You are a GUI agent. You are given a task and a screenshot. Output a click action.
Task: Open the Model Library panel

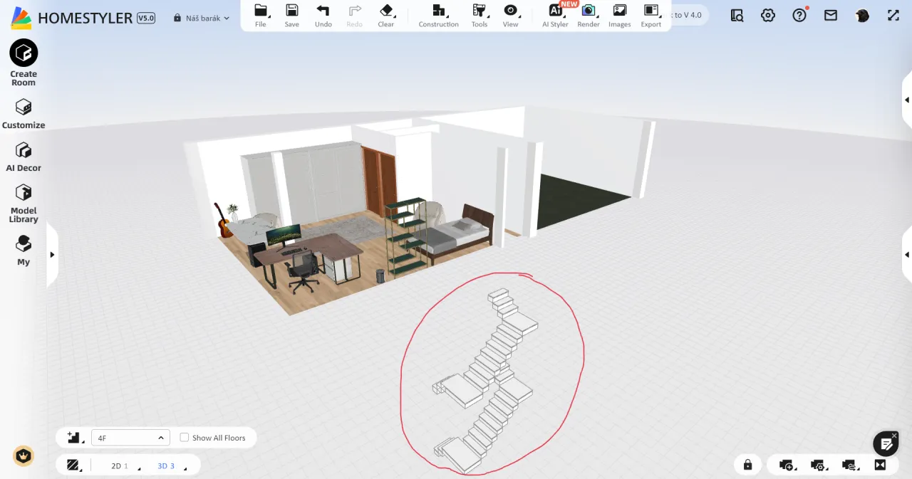point(24,193)
